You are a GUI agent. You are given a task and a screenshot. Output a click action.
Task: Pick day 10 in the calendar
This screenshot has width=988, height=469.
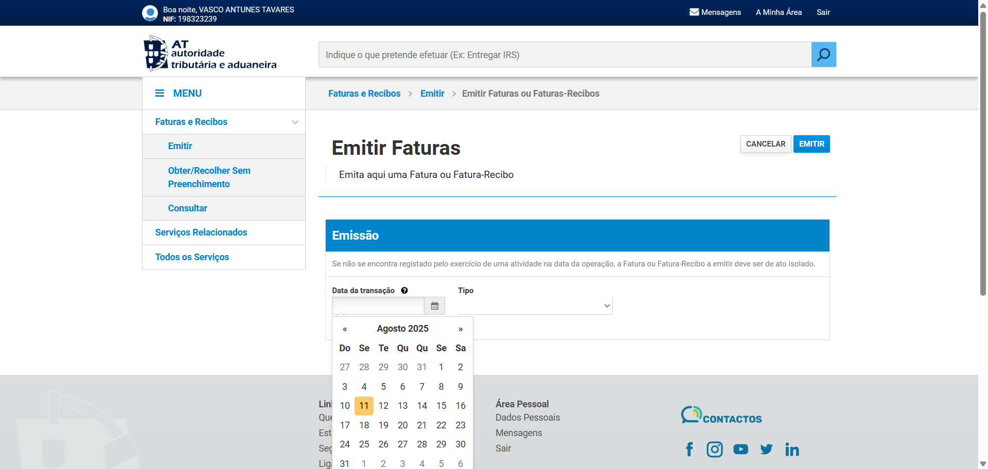click(x=345, y=406)
